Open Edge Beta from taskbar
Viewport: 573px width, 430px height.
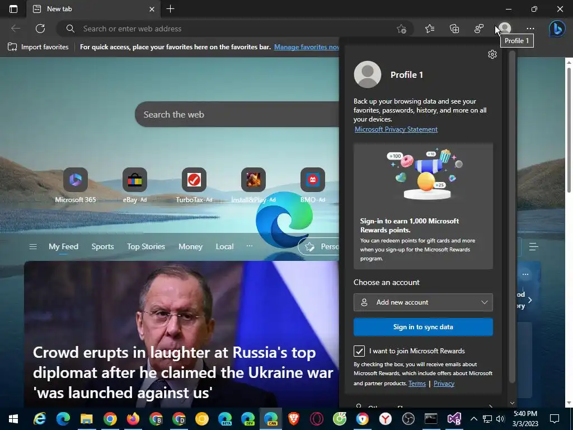click(x=225, y=419)
